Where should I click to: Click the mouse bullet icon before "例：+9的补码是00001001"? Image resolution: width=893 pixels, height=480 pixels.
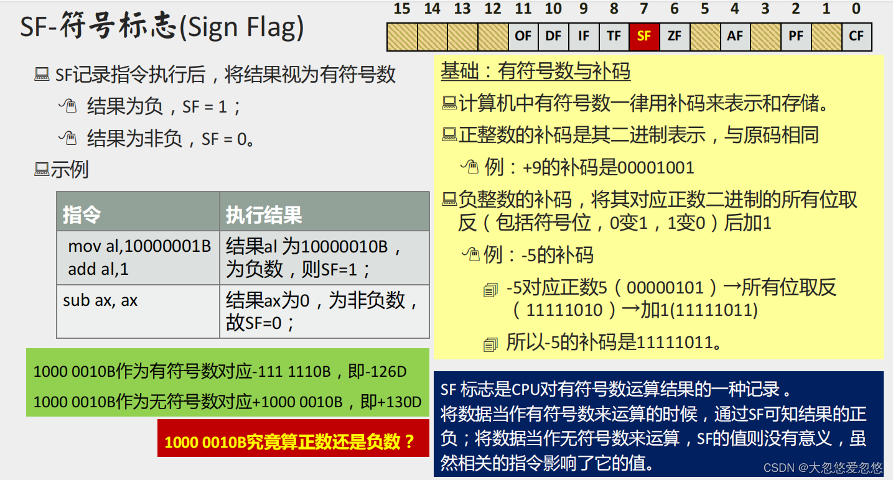point(470,167)
